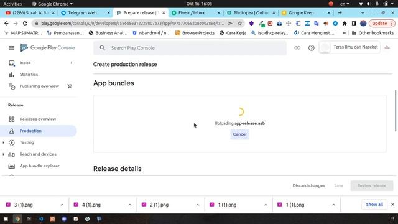Click the Testing sidebar icon

click(x=11, y=142)
